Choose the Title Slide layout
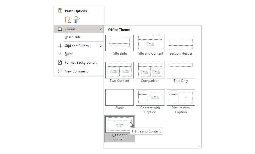Screen dimensions: 255x154 (x=120, y=43)
